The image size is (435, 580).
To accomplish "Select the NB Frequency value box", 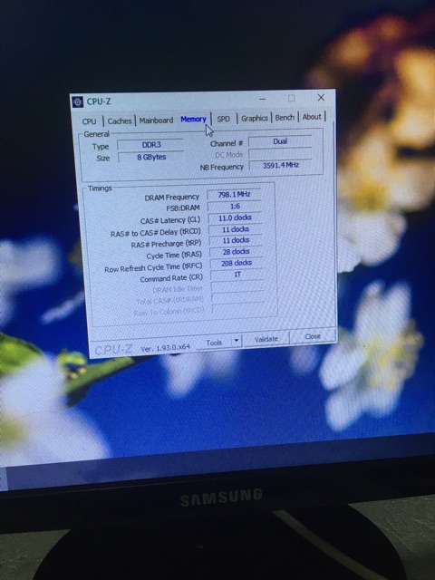I will pyautogui.click(x=280, y=165).
